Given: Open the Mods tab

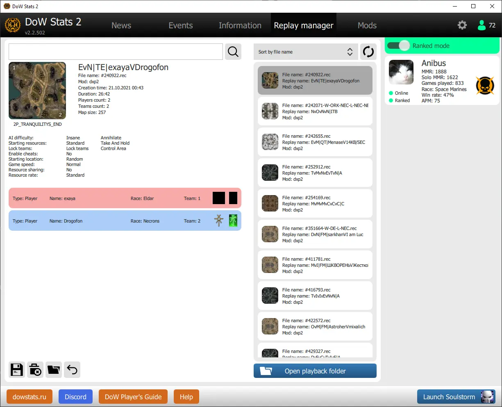Looking at the screenshot, I should click(367, 25).
